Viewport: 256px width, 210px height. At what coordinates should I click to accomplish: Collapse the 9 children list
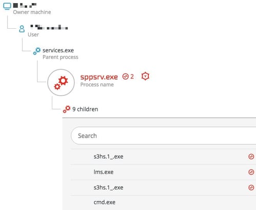click(85, 109)
